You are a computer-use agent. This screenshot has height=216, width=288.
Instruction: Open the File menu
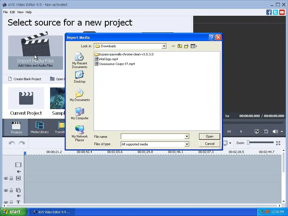pyautogui.click(x=5, y=12)
